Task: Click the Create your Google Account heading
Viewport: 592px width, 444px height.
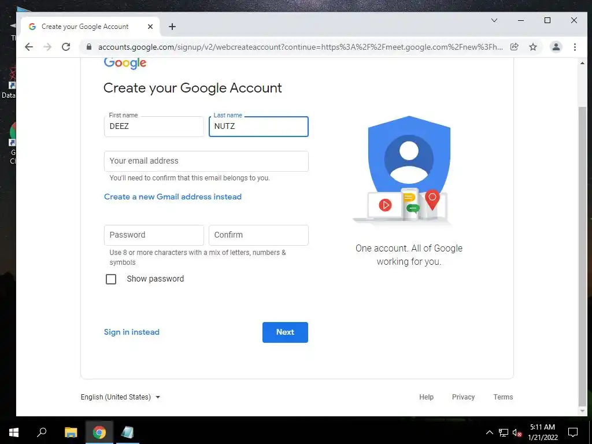Action: [193, 88]
